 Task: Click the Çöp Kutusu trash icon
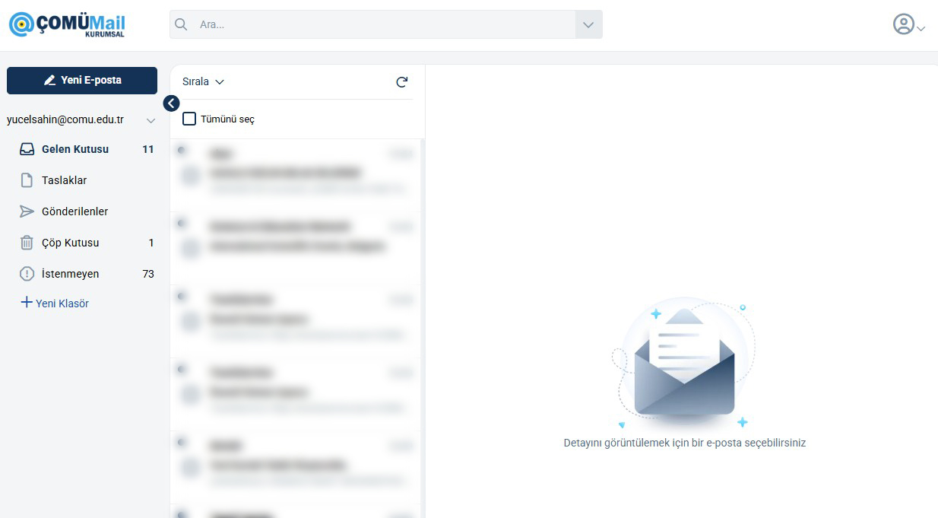[27, 243]
